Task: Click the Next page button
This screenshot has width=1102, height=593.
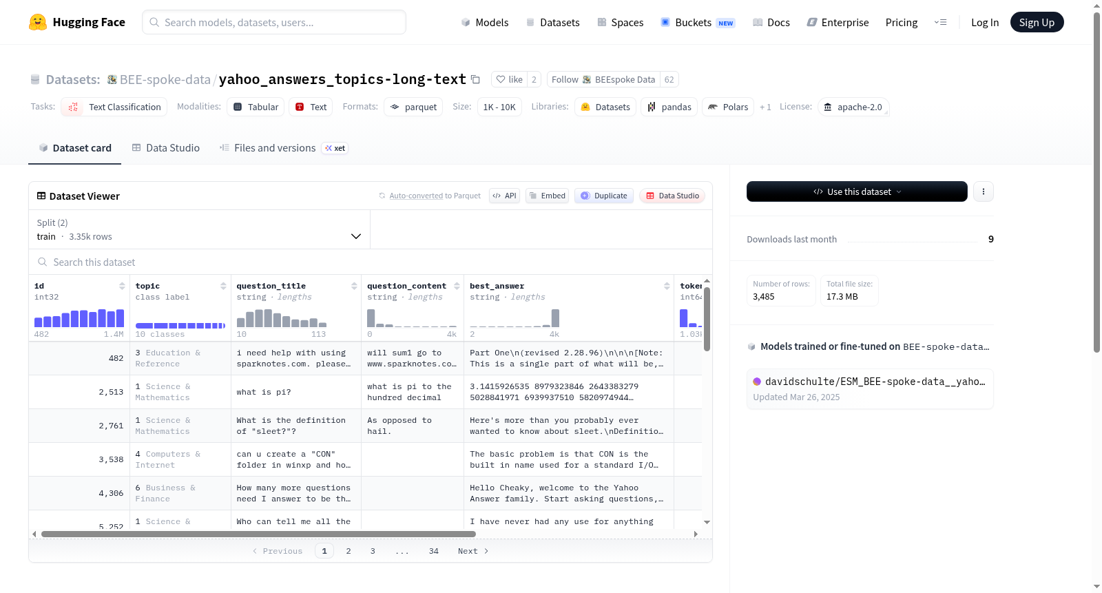Action: pos(473,551)
